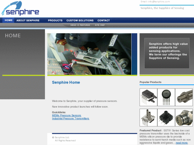Click the '© Senphire Ltd.' footer text
194x145 pixels.
(61, 137)
